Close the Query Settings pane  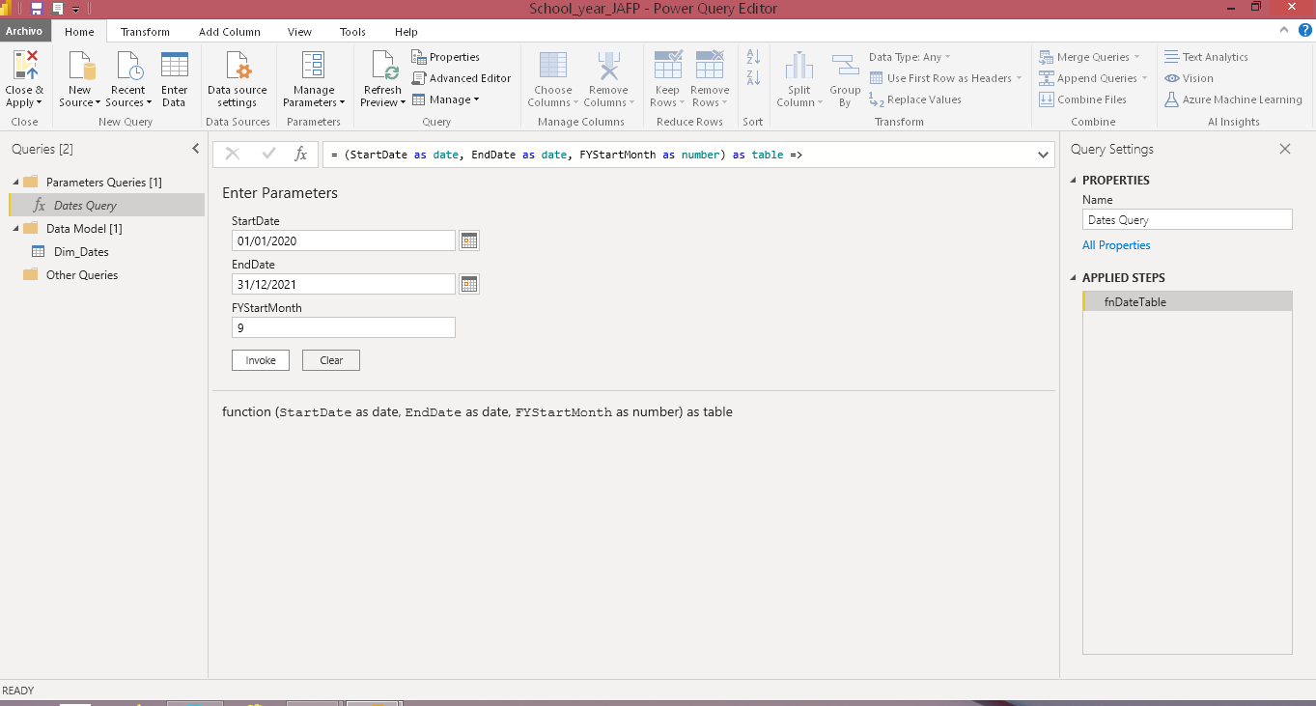(1284, 150)
